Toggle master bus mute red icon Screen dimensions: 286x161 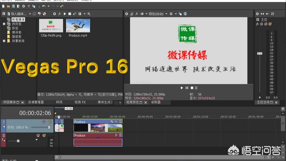tap(266, 24)
